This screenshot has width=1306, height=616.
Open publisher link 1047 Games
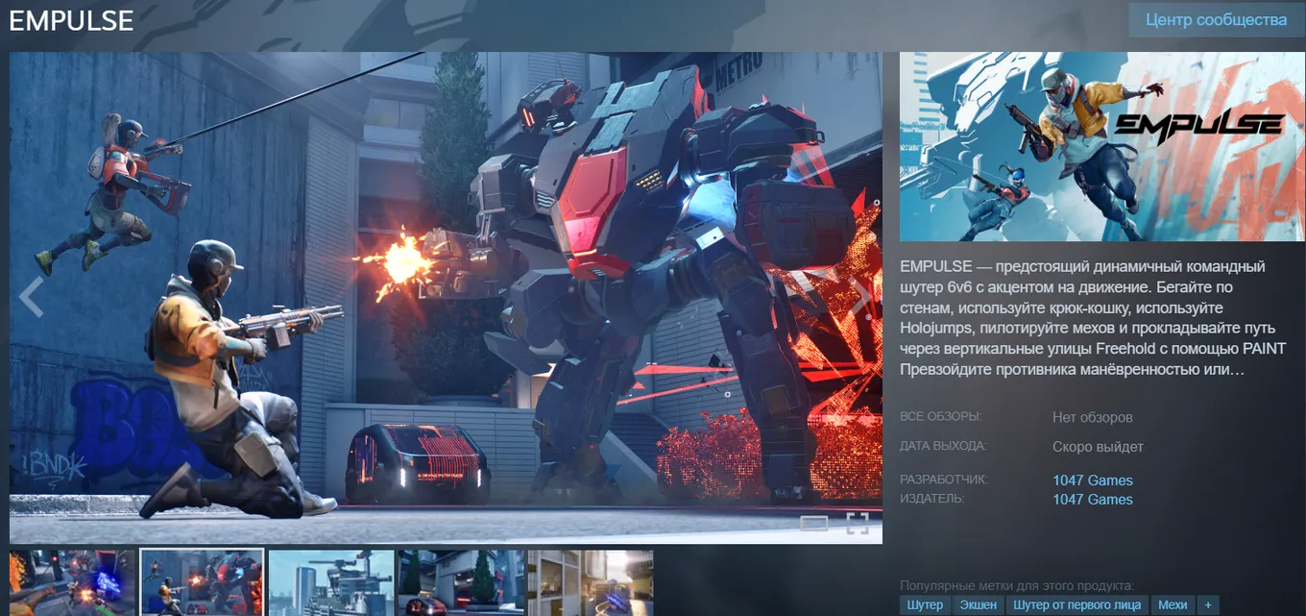(x=1093, y=500)
